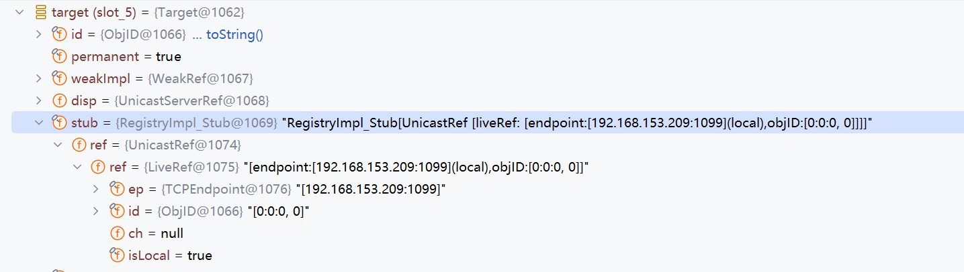This screenshot has width=964, height=272.
Task: Click field icon beside ep TCPEndpoint
Action: click(117, 189)
